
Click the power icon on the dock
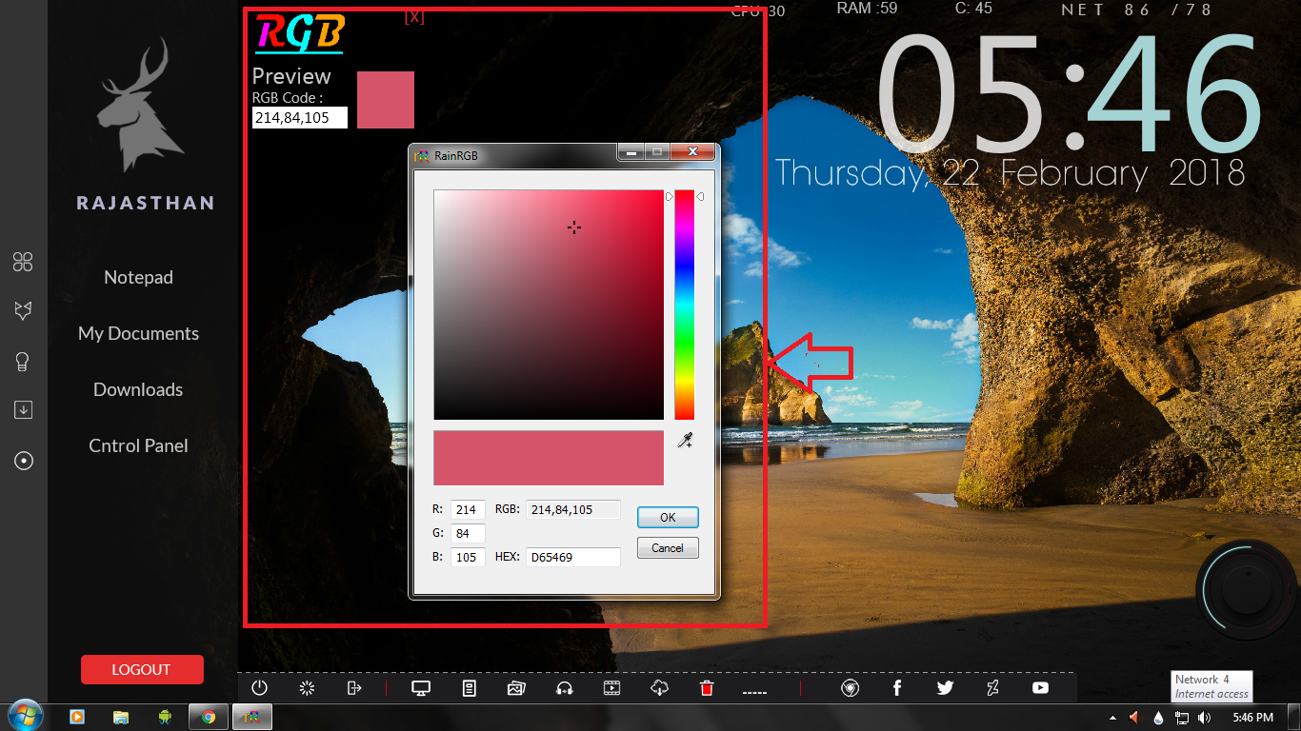(x=258, y=687)
